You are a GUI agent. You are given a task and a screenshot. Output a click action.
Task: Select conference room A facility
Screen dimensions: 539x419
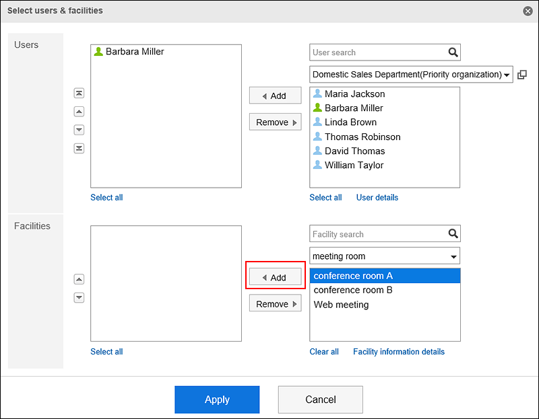point(385,276)
